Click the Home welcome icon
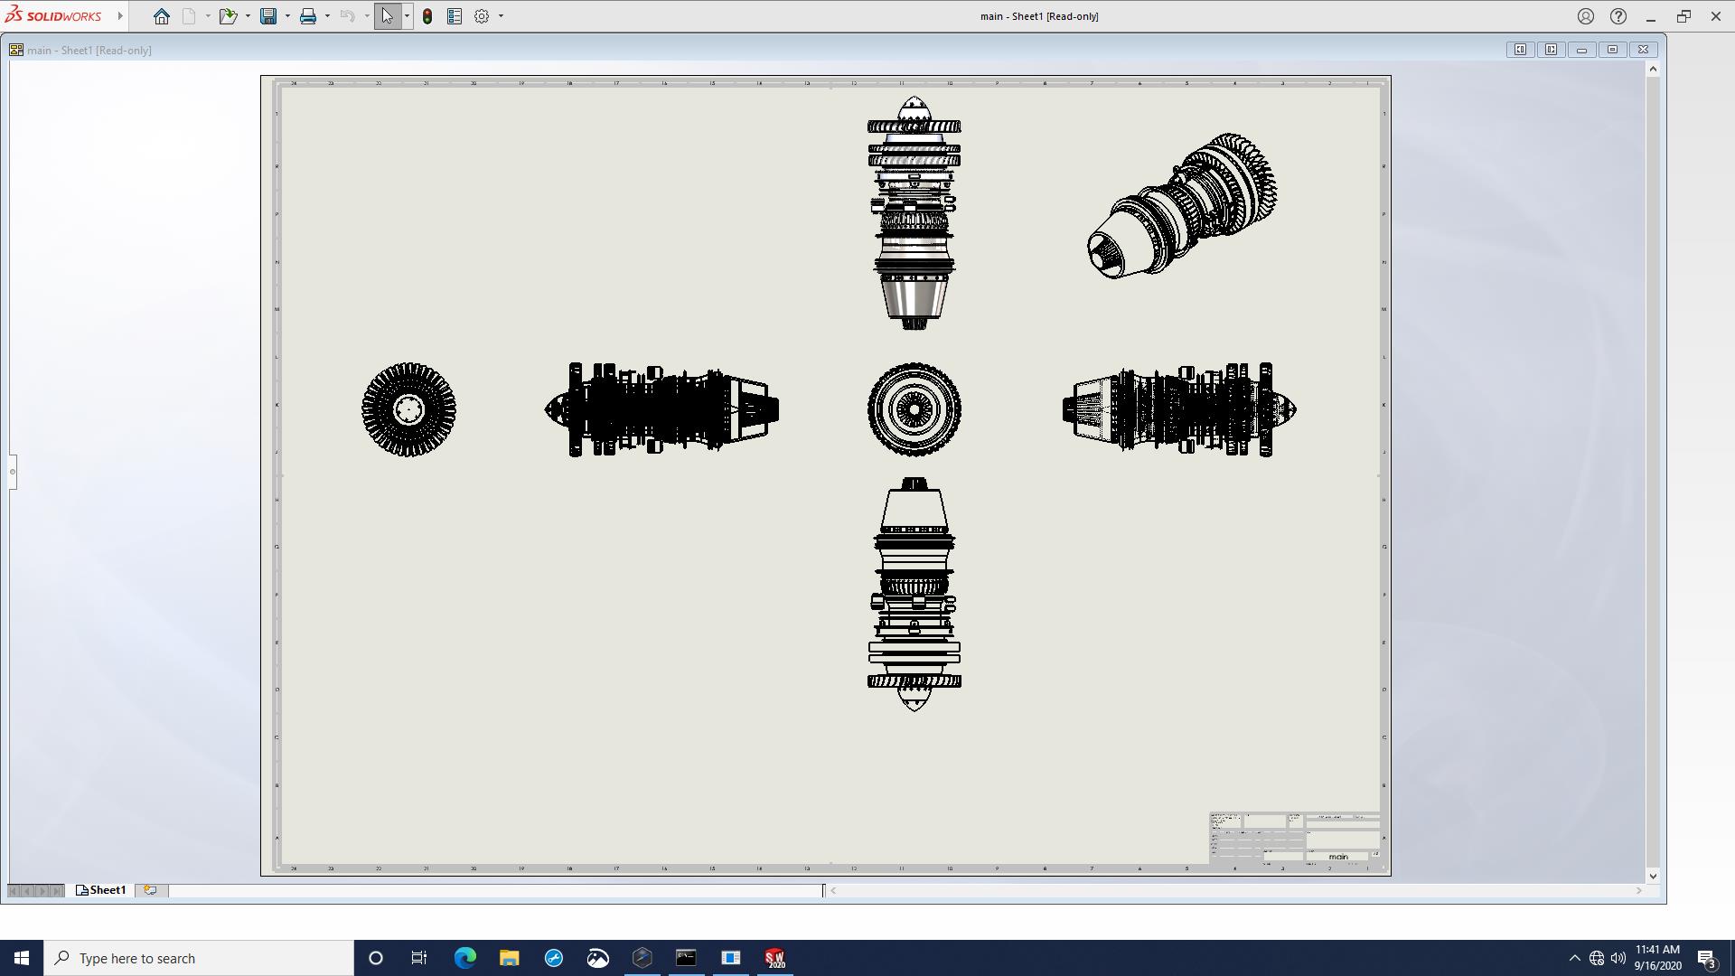 coord(161,16)
